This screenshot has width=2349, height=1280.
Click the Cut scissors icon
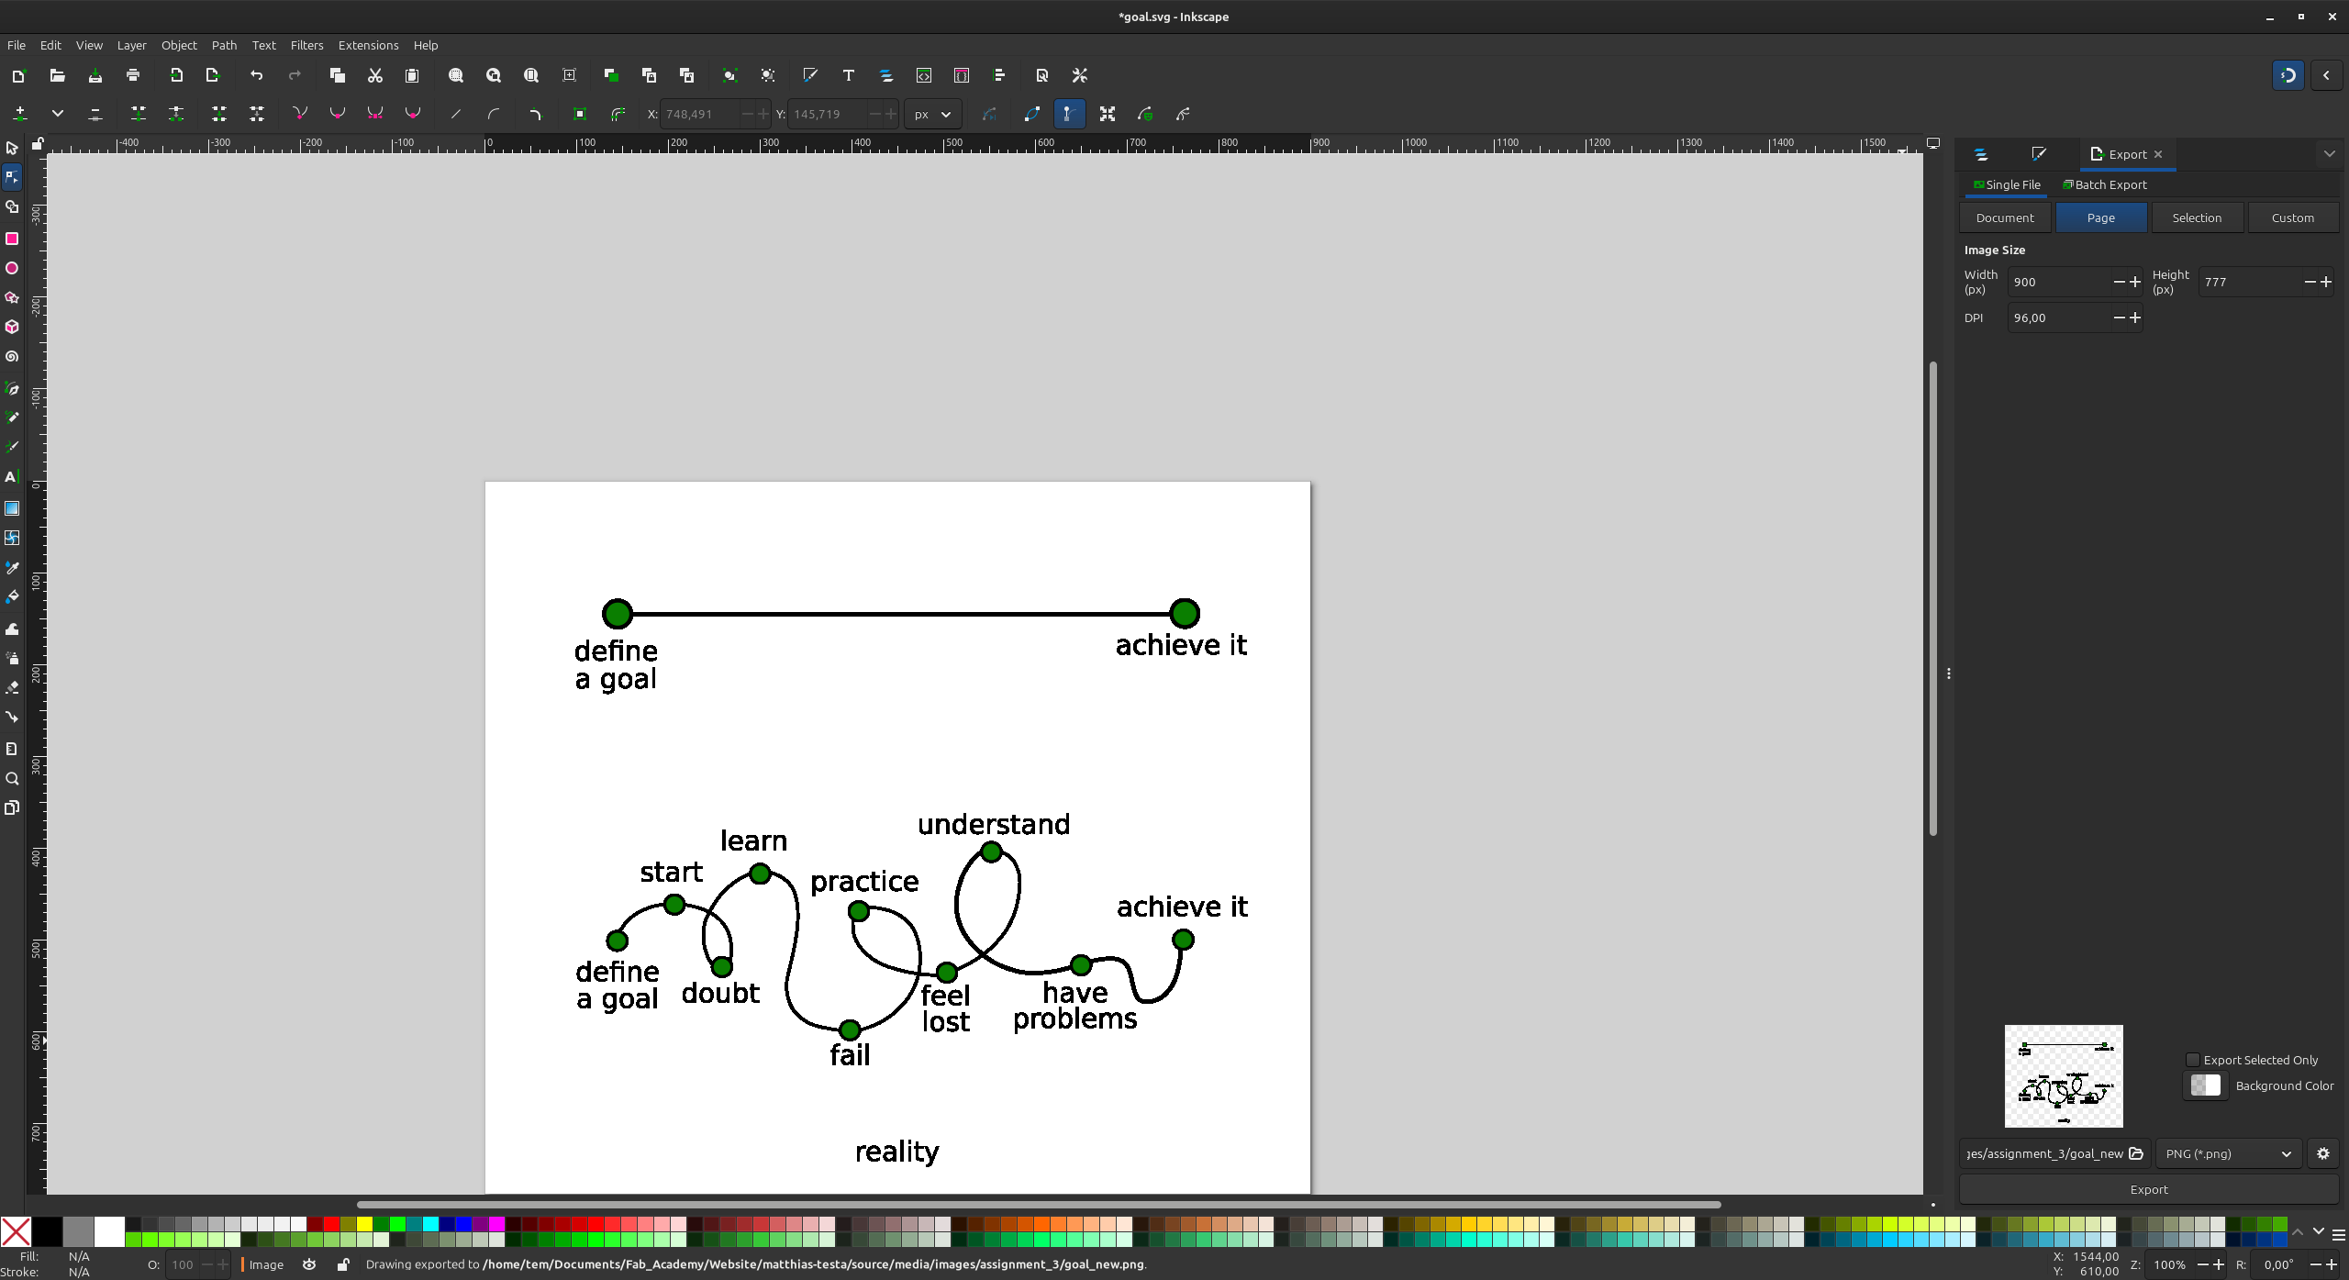point(375,75)
